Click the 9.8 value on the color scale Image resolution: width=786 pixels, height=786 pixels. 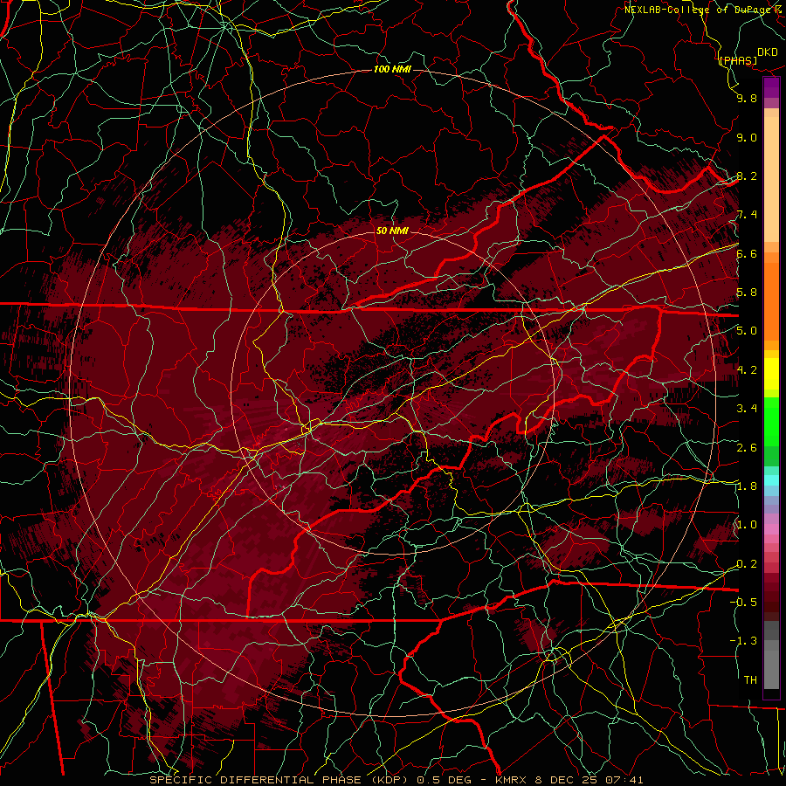pos(747,98)
